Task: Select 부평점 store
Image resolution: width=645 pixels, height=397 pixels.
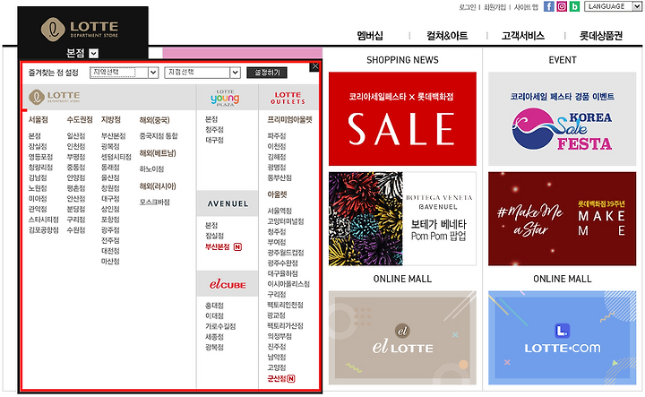Action: coord(76,157)
